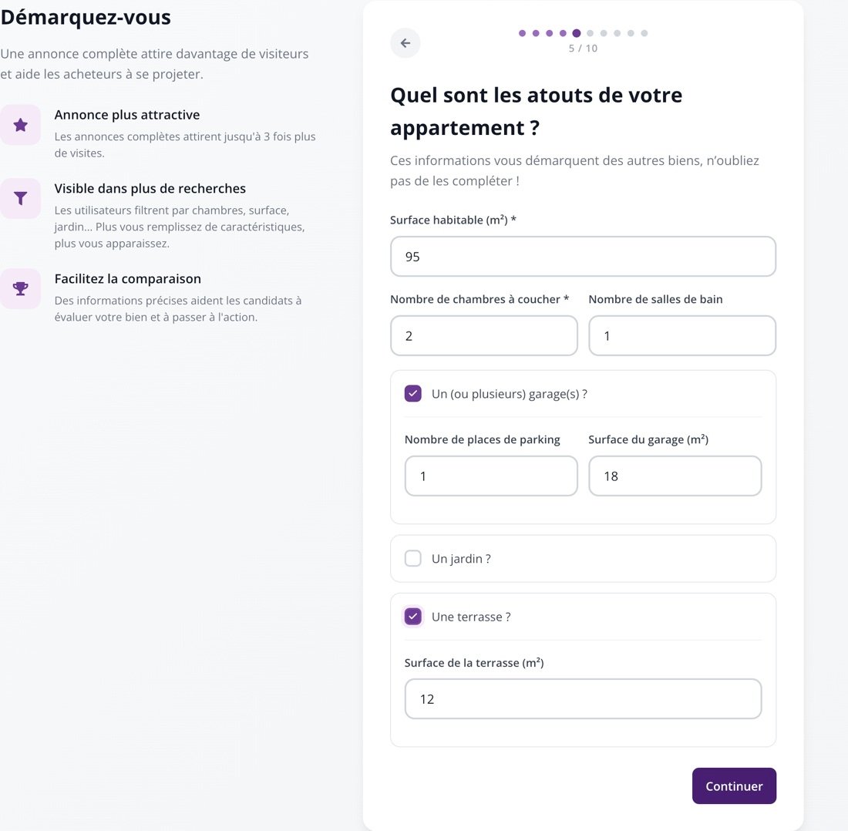Click the last progress step dot
The image size is (848, 831).
coord(644,33)
